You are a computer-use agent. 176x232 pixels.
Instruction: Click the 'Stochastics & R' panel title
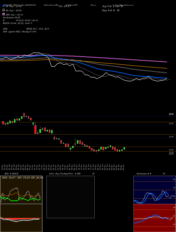pos(144,174)
